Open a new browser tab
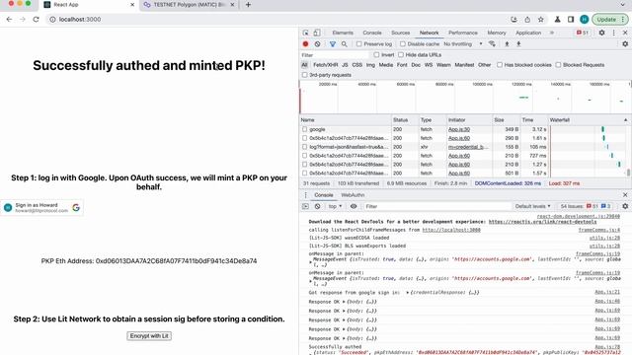The width and height of the screenshot is (632, 355). [248, 5]
